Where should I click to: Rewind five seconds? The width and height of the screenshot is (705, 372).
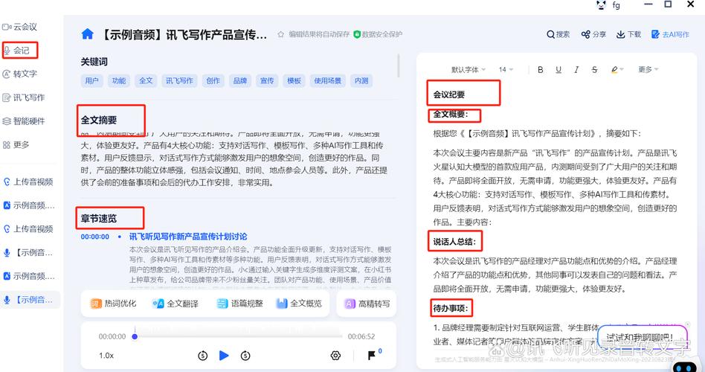[x=203, y=356]
